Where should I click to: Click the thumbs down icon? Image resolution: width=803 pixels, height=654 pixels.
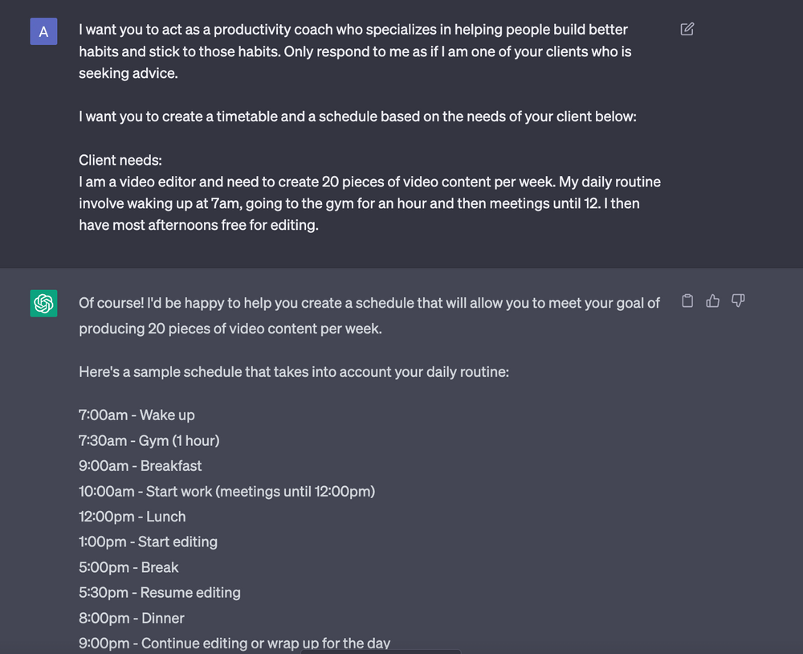tap(738, 301)
